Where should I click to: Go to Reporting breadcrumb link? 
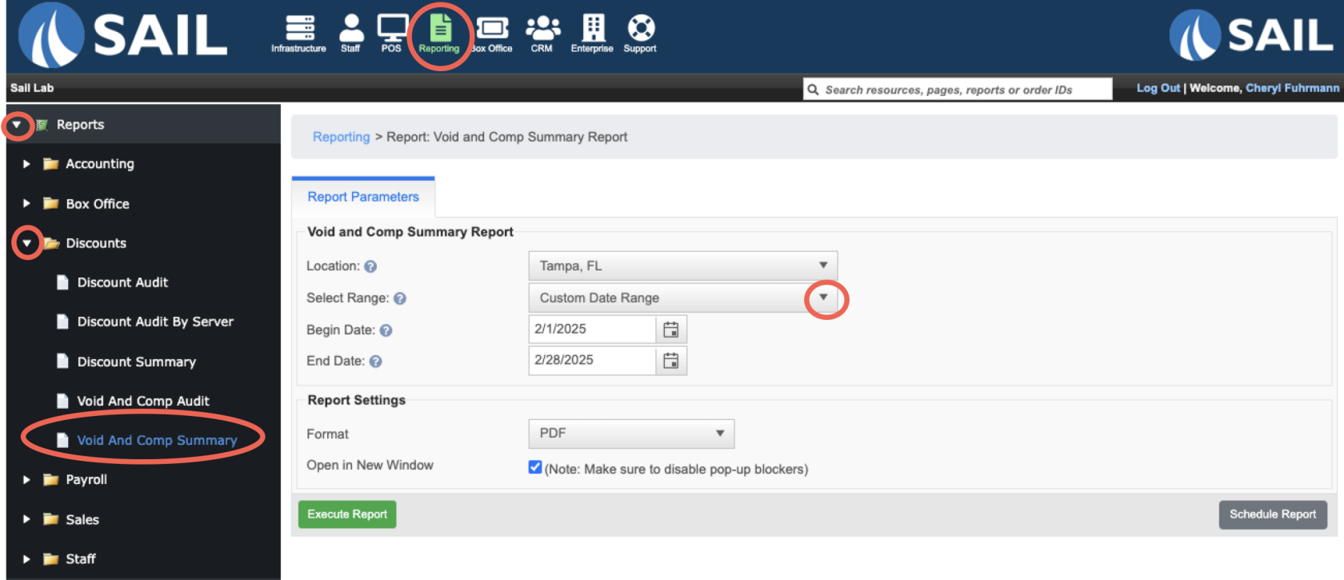tap(341, 137)
